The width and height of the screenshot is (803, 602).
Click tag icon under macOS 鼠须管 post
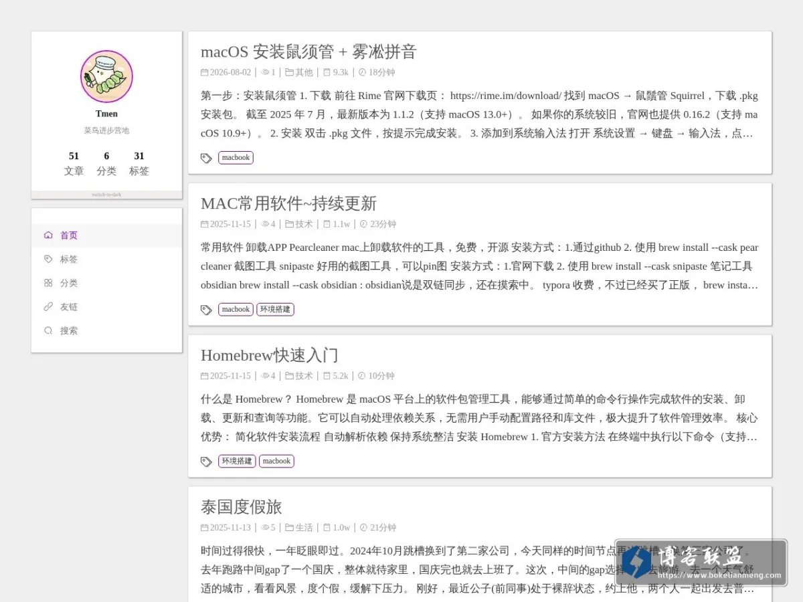(x=207, y=158)
